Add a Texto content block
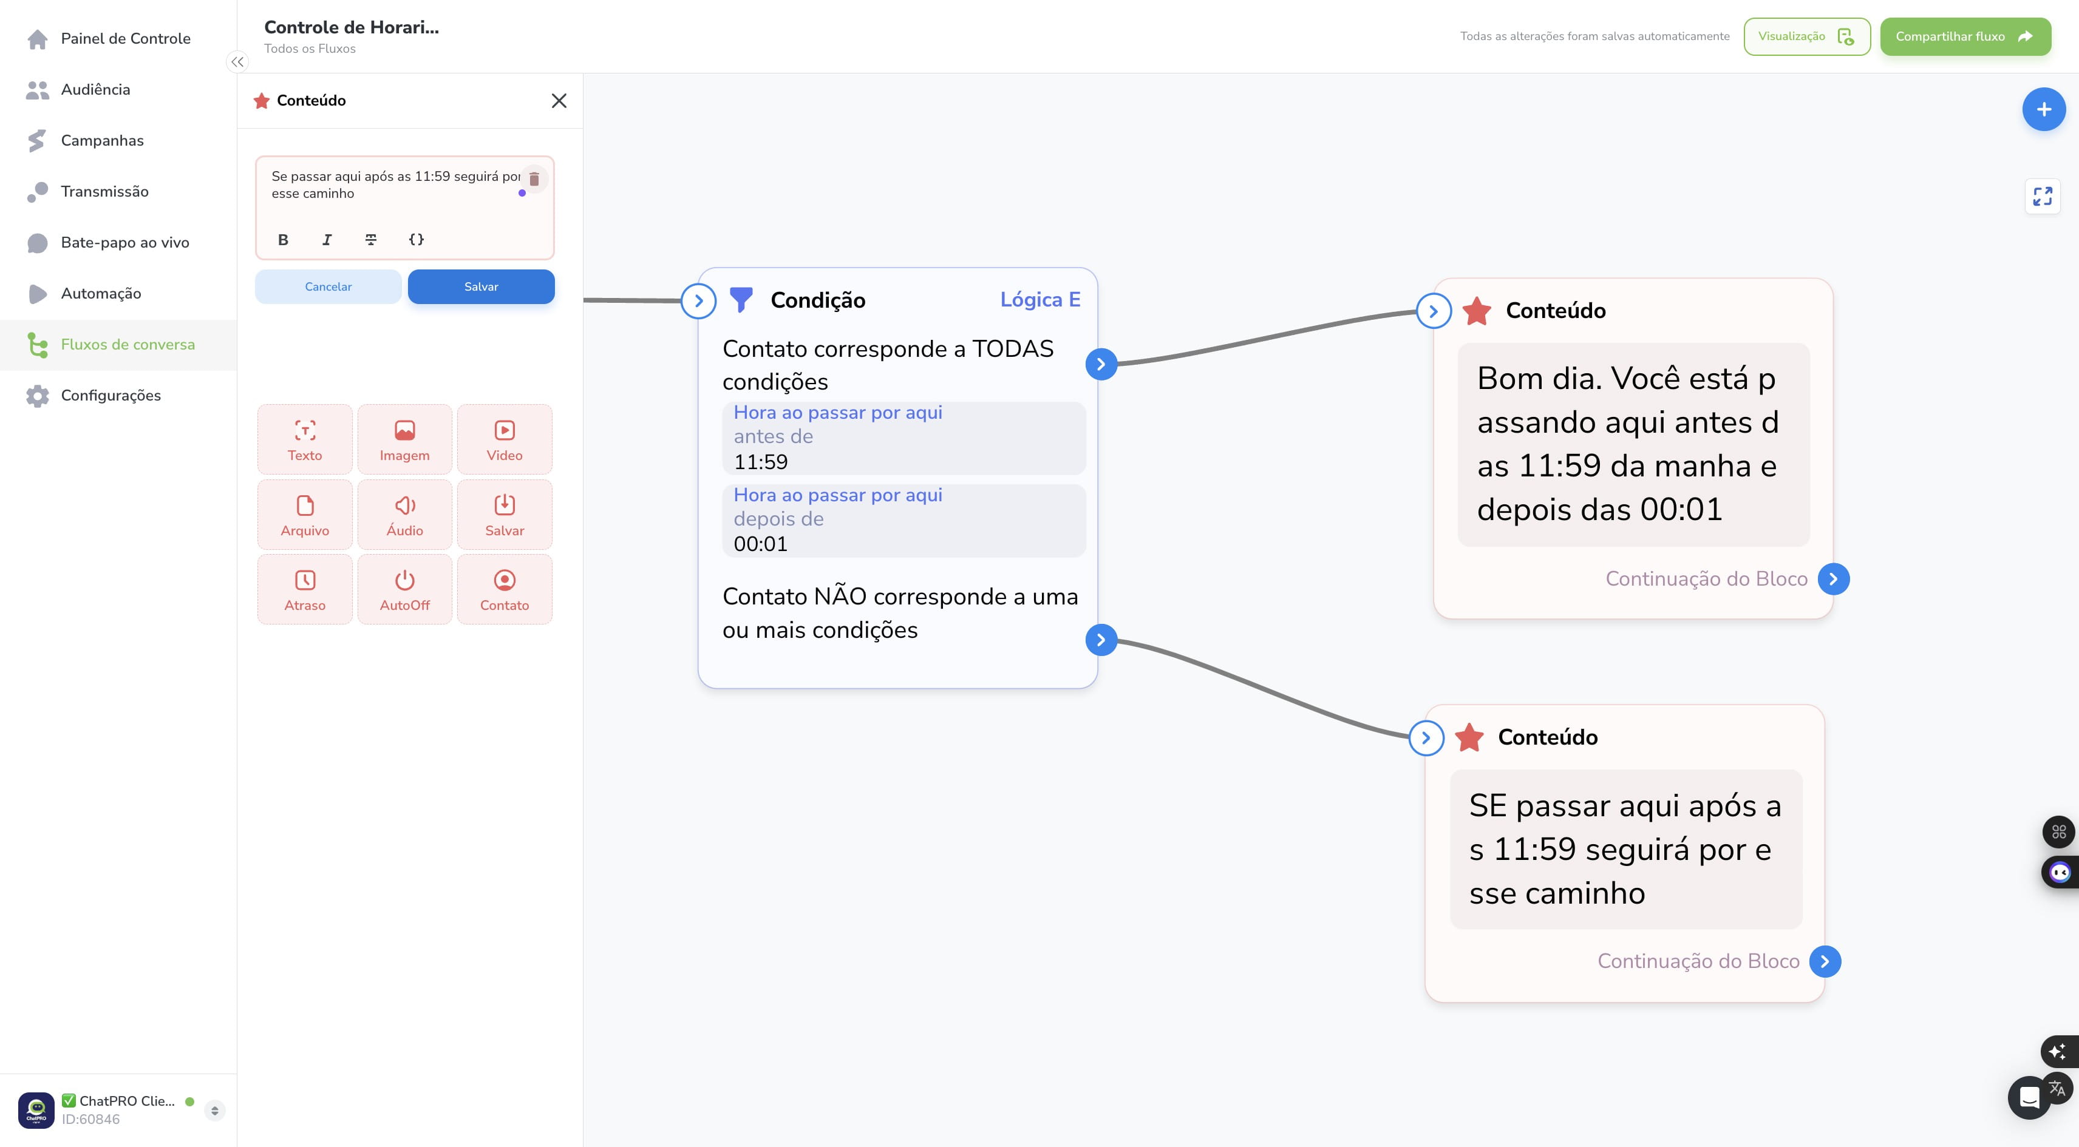The height and width of the screenshot is (1147, 2079). pyautogui.click(x=305, y=439)
